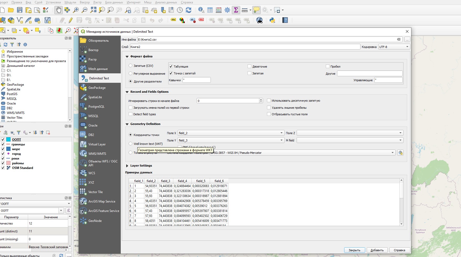The width and height of the screenshot is (461, 257).
Task: Click the Save Project icon in toolbar
Action: [x=20, y=10]
